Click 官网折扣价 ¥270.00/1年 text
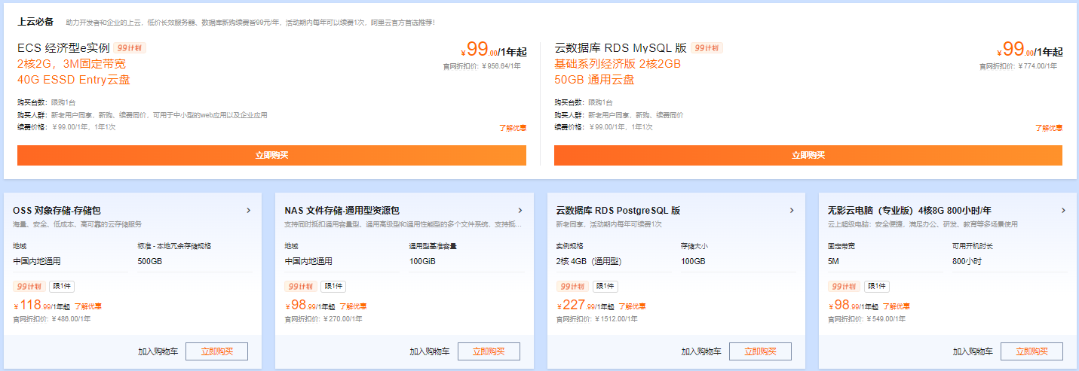Image resolution: width=1079 pixels, height=371 pixels. tap(323, 319)
